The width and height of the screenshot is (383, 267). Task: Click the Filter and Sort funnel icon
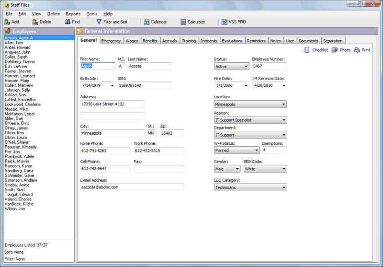[99, 22]
